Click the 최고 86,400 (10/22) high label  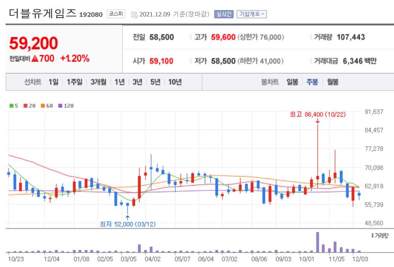point(318,114)
